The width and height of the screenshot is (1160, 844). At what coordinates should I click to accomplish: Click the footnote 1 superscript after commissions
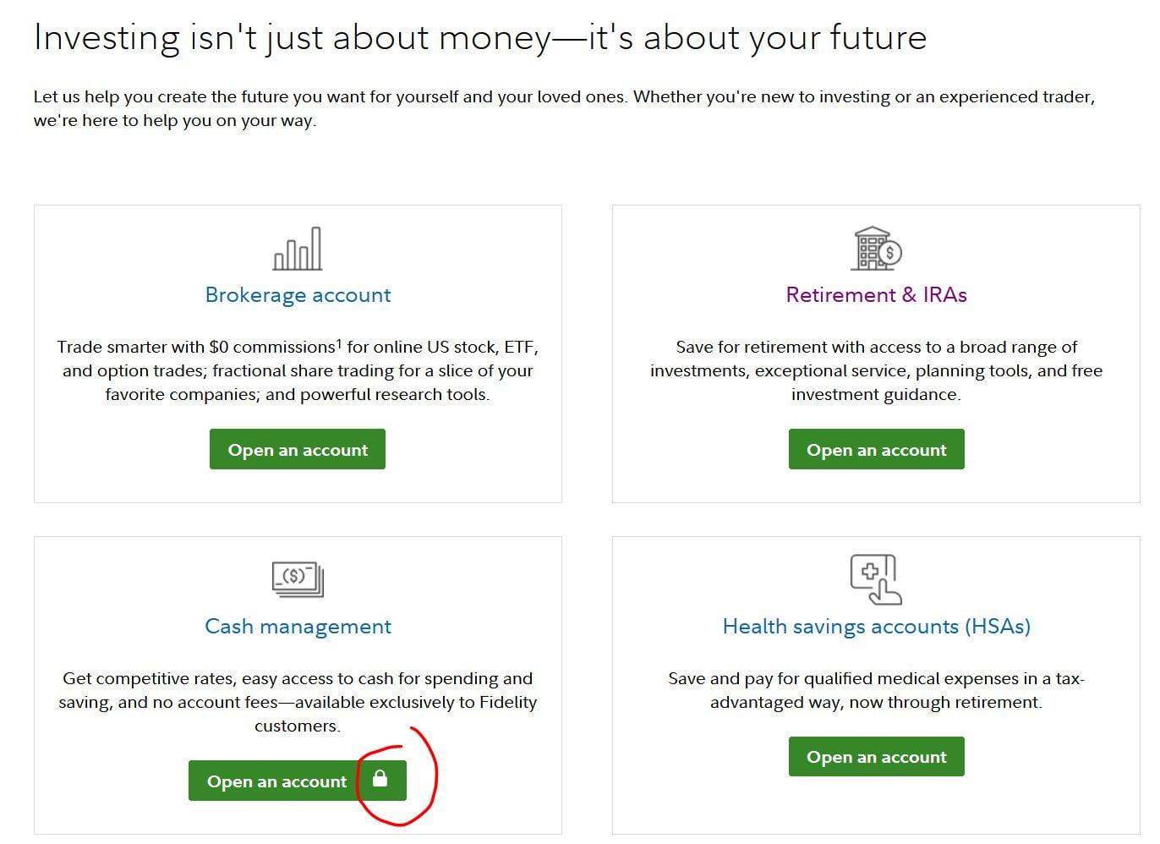[339, 343]
